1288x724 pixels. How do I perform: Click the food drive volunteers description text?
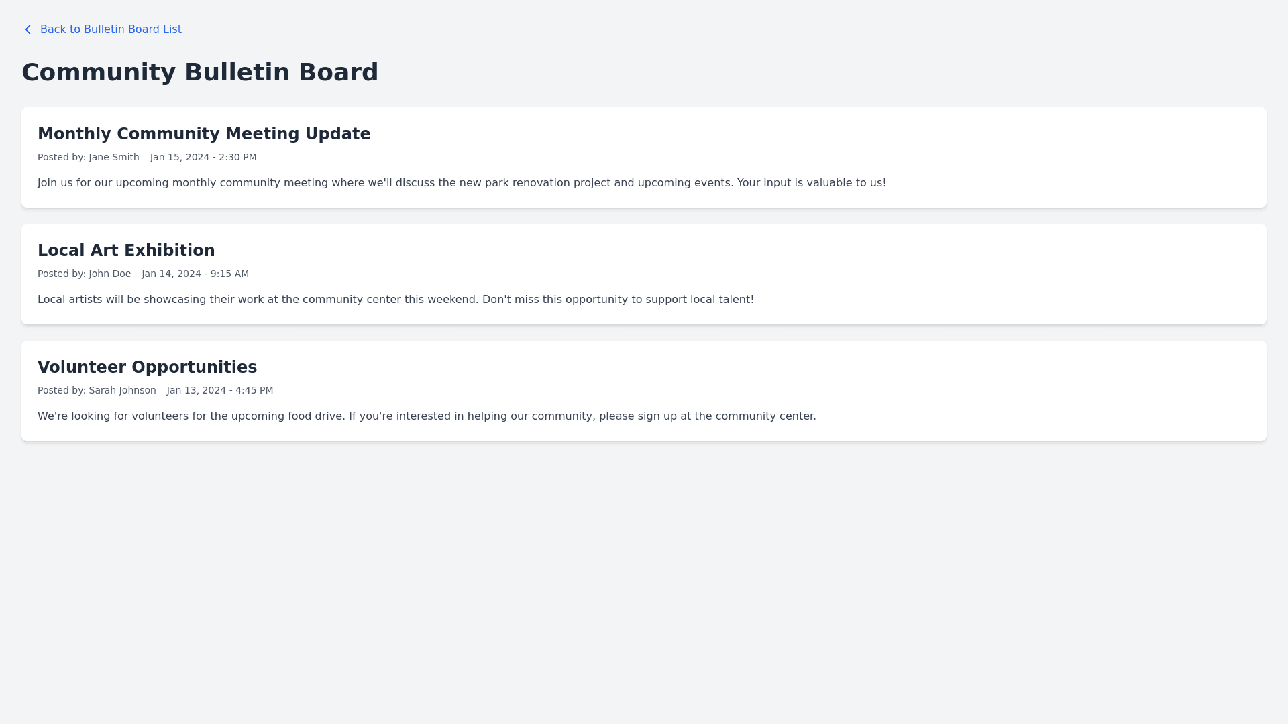[x=427, y=416]
